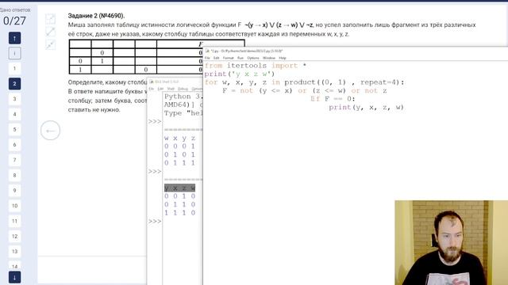
Task: Click shell output row '1 1 1 0'
Action: coord(180,213)
